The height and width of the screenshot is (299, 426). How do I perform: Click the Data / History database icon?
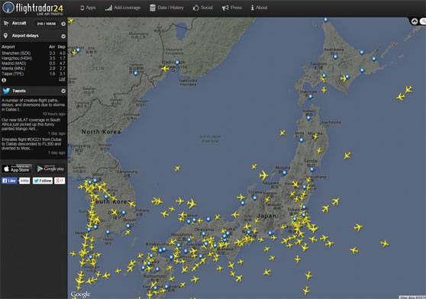coord(153,8)
